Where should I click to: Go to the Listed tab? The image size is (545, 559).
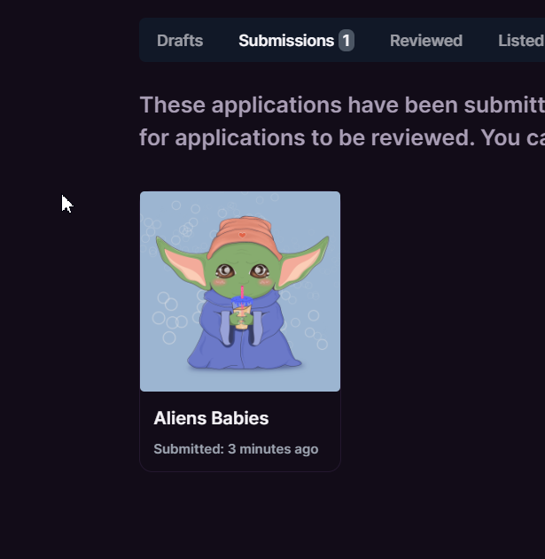pos(521,41)
